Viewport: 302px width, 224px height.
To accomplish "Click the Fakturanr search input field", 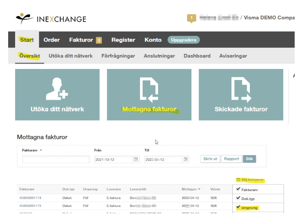I will tap(56, 160).
